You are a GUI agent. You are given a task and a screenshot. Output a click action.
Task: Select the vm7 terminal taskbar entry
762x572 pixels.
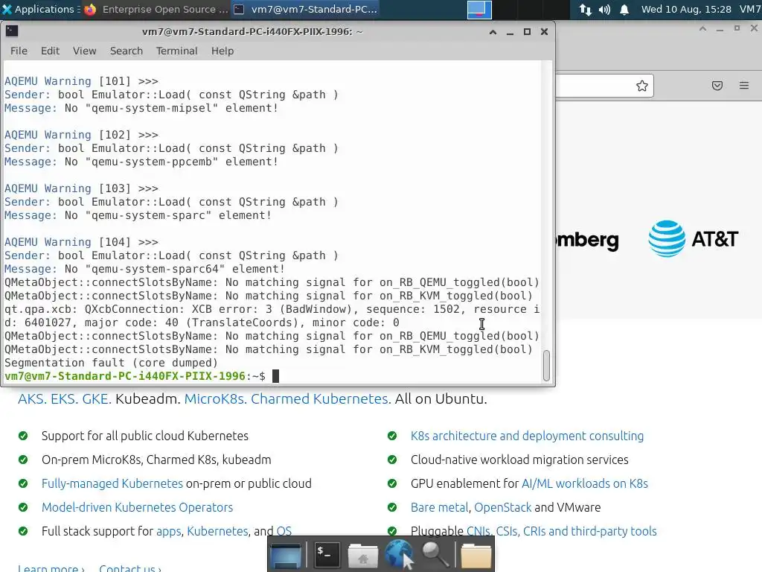306,9
